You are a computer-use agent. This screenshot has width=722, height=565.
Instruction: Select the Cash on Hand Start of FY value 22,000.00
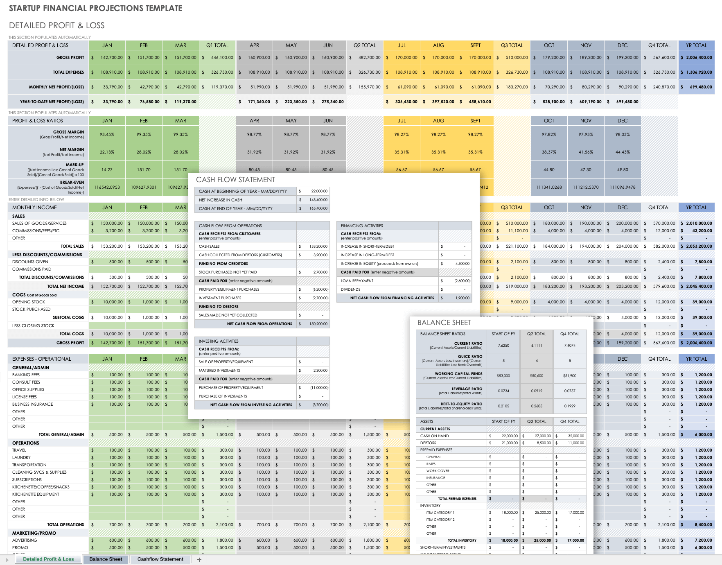pyautogui.click(x=503, y=436)
